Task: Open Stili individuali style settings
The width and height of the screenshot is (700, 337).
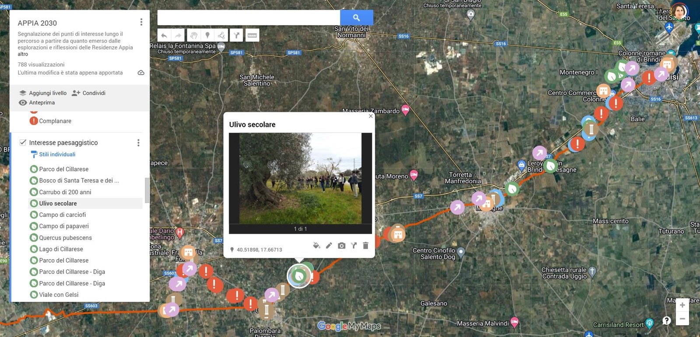Action: pyautogui.click(x=57, y=154)
